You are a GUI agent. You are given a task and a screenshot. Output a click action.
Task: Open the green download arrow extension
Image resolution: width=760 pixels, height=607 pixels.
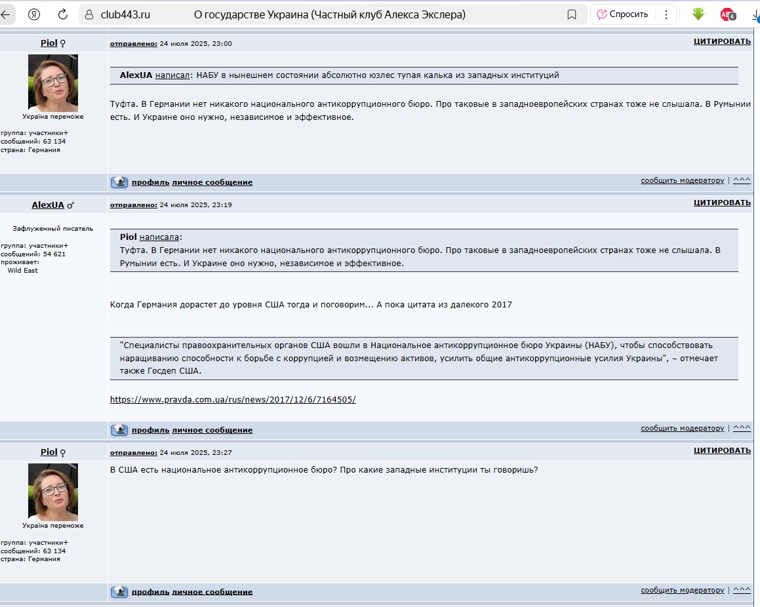(x=698, y=14)
